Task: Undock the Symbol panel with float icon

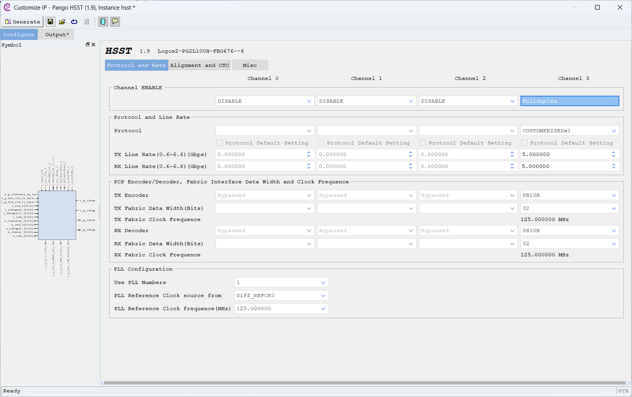Action: pos(87,45)
